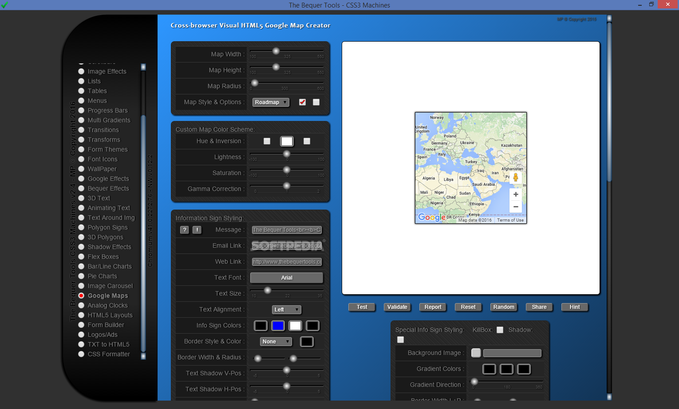Image resolution: width=679 pixels, height=409 pixels.
Task: Click the first Gradient Colors swatch
Action: point(489,369)
